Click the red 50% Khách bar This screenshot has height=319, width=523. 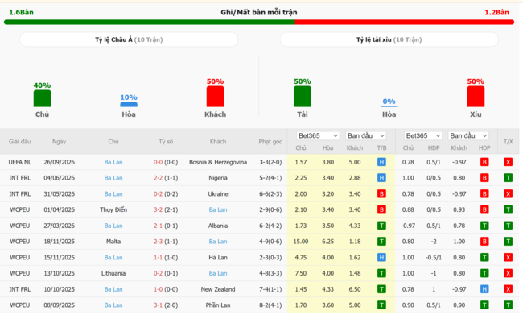tap(215, 96)
